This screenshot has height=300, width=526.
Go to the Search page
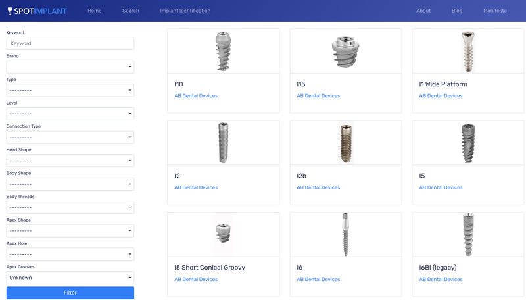(x=130, y=11)
